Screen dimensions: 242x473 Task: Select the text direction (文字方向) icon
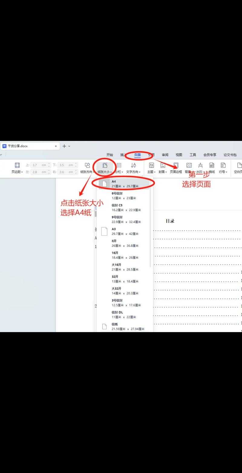(133, 165)
